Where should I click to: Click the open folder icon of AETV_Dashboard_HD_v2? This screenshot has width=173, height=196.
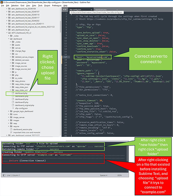click(x=9, y=33)
